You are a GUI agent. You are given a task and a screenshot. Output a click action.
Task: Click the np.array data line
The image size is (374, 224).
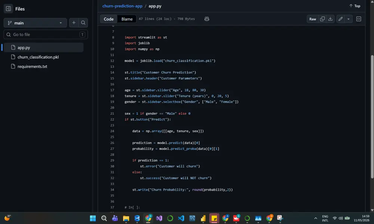[168, 131]
